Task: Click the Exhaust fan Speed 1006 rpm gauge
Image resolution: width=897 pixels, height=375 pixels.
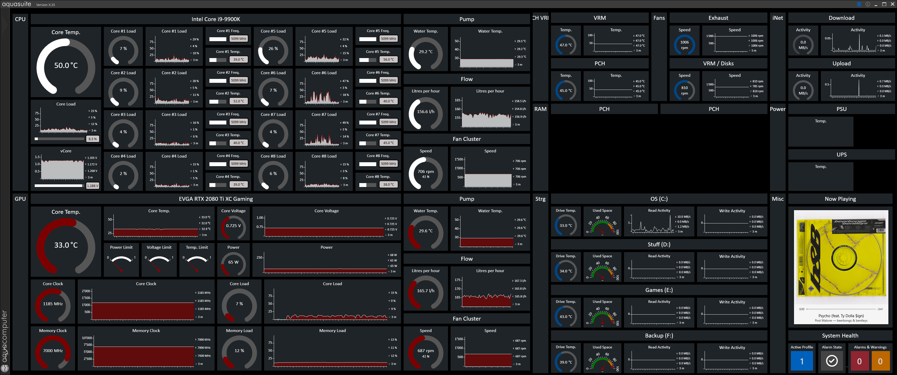Action: (684, 45)
